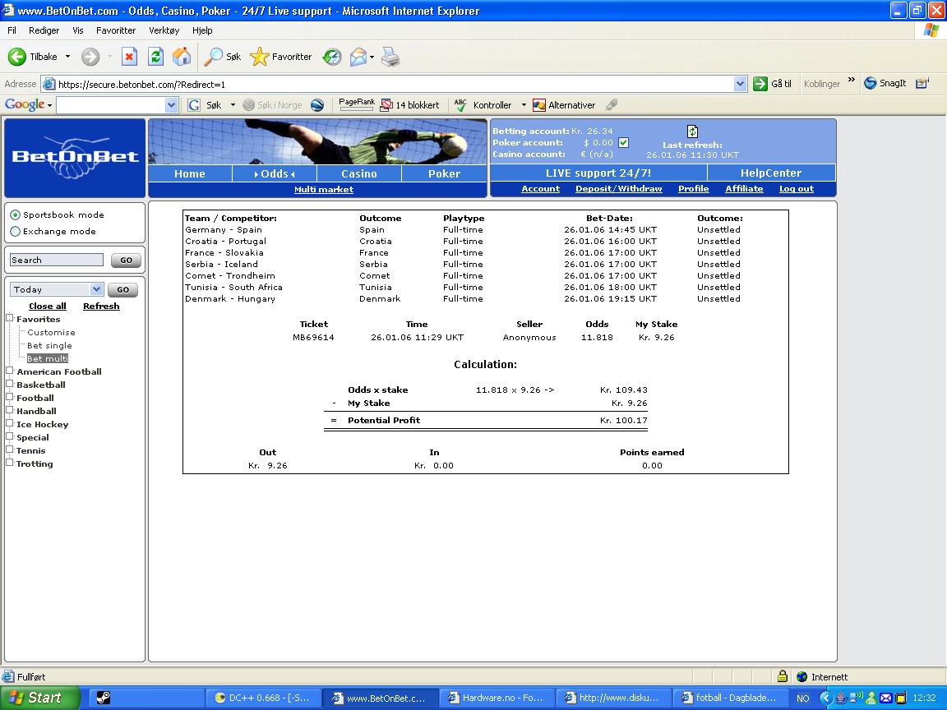Expand the Basketball tree node

coord(10,384)
